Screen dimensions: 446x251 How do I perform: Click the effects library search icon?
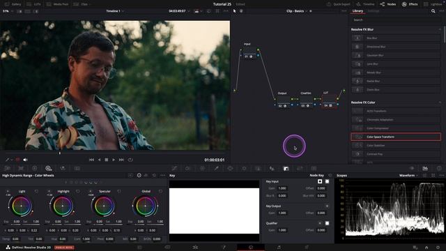(x=433, y=11)
